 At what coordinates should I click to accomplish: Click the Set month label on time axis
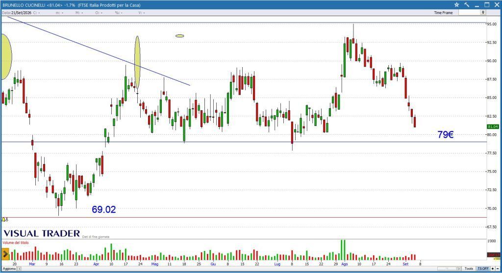tap(405, 264)
